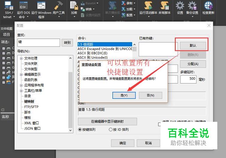The height and width of the screenshot is (158, 226).
Task: Open the Play once macro icon
Action: pyautogui.click(x=112, y=6)
